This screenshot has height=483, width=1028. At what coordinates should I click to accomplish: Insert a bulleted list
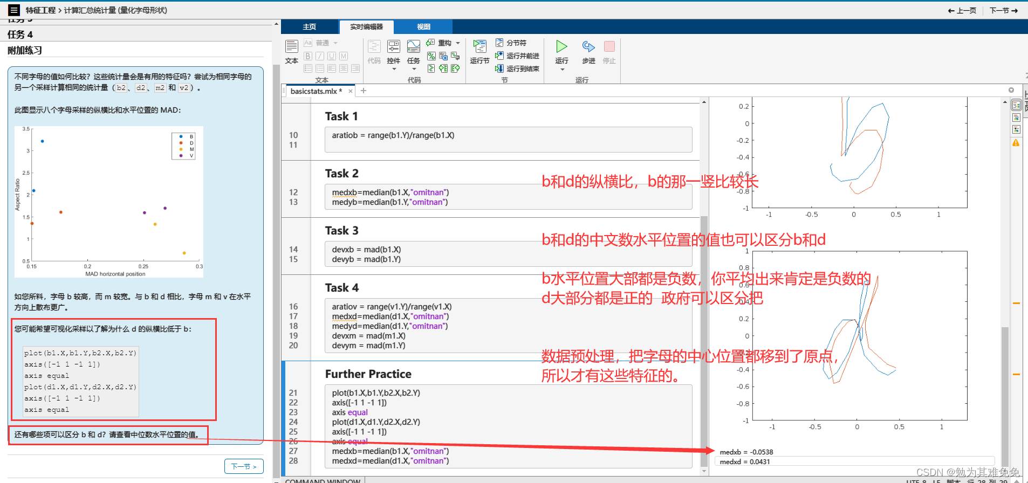308,68
